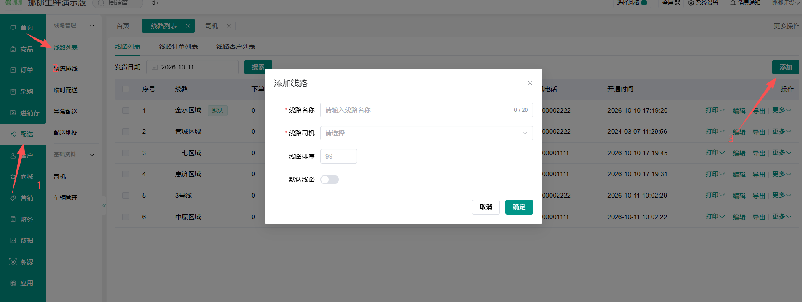
Task: Click the 添加 button
Action: (x=786, y=67)
